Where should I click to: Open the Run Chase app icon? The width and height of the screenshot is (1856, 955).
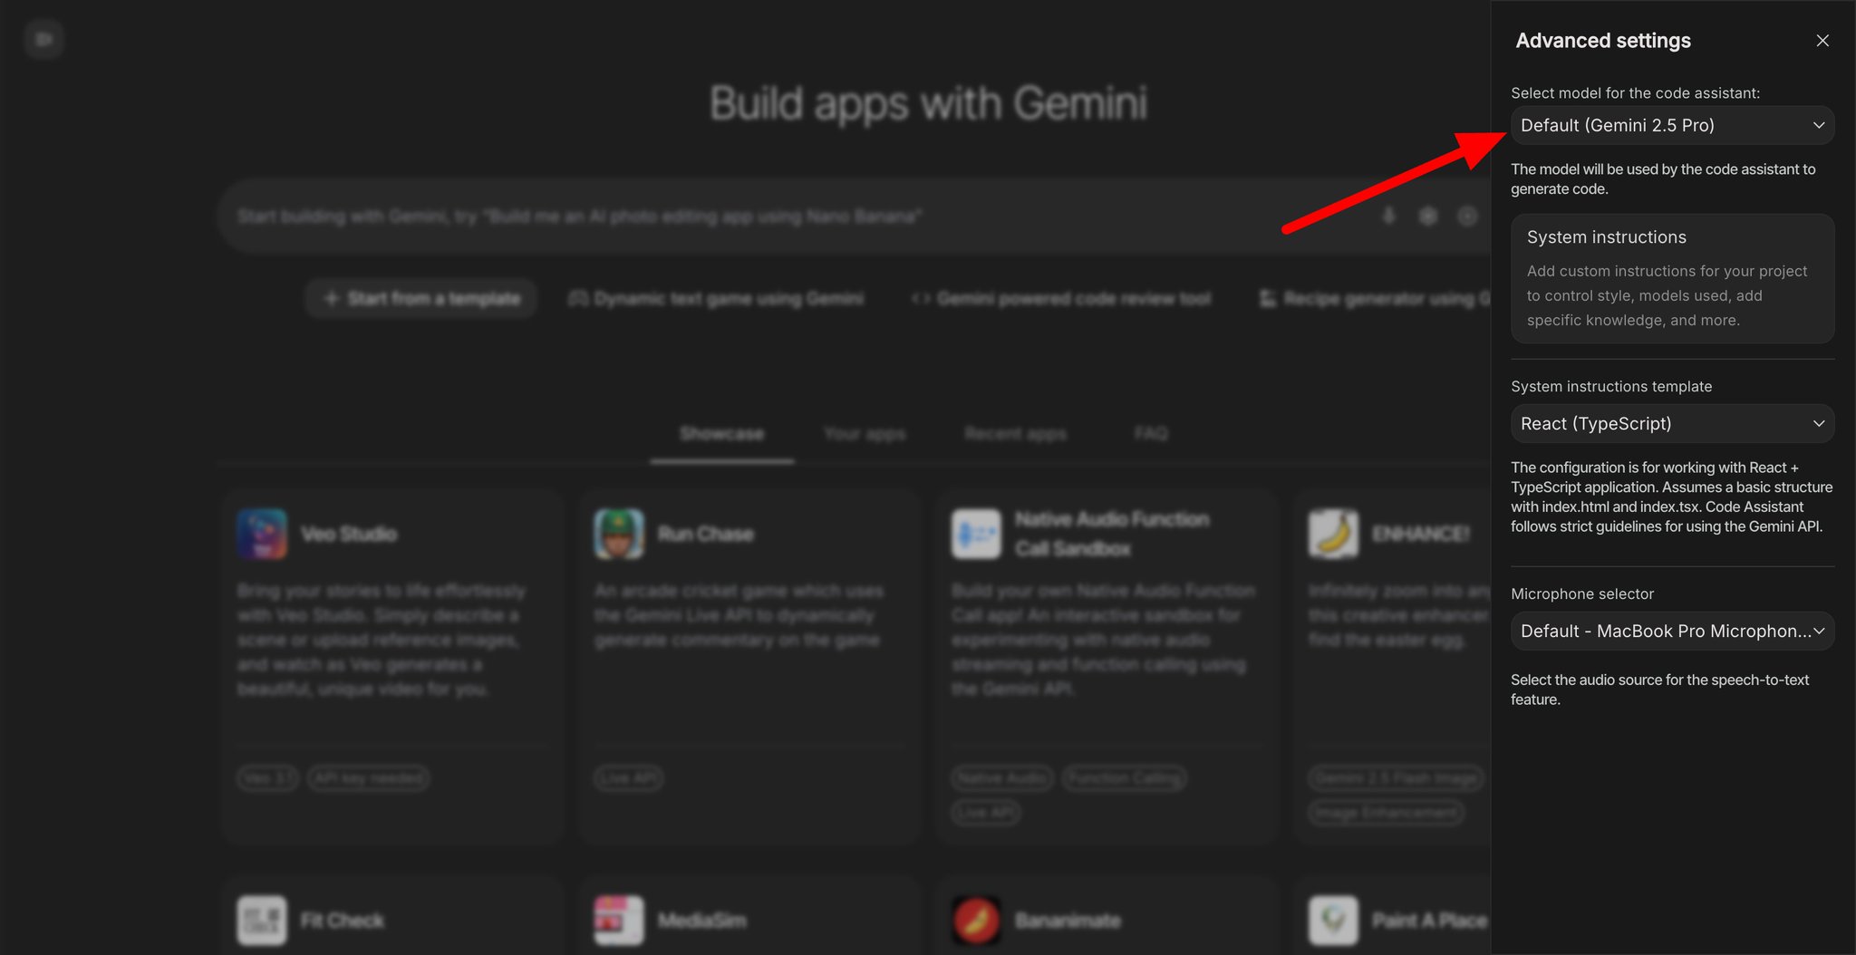point(619,534)
